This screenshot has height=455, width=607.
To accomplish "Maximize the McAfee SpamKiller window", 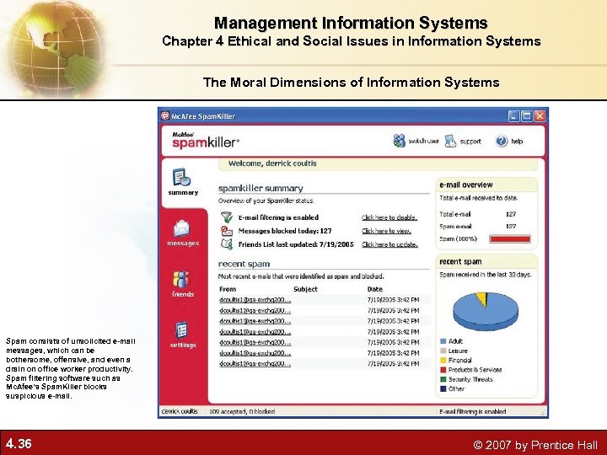I will click(x=526, y=116).
